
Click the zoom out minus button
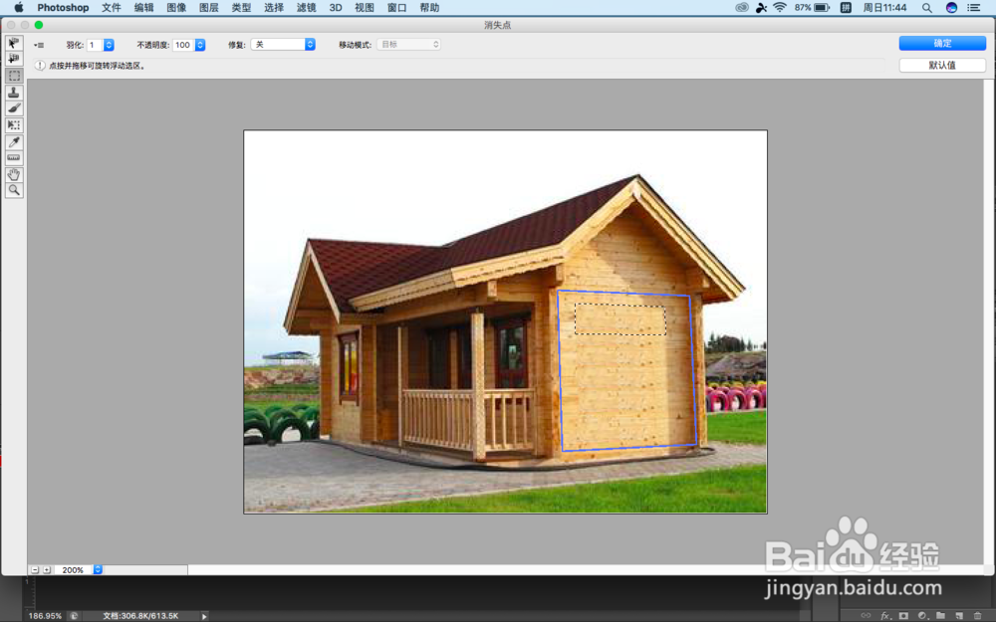click(x=35, y=570)
